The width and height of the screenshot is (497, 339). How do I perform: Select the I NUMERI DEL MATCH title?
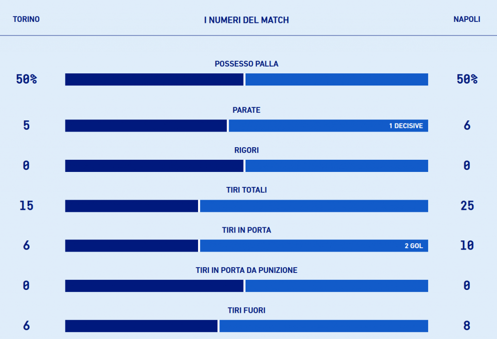click(247, 20)
